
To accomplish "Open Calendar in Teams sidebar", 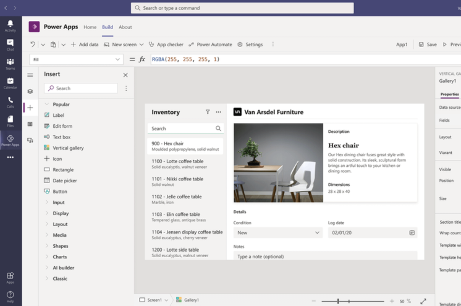I will coord(11,83).
